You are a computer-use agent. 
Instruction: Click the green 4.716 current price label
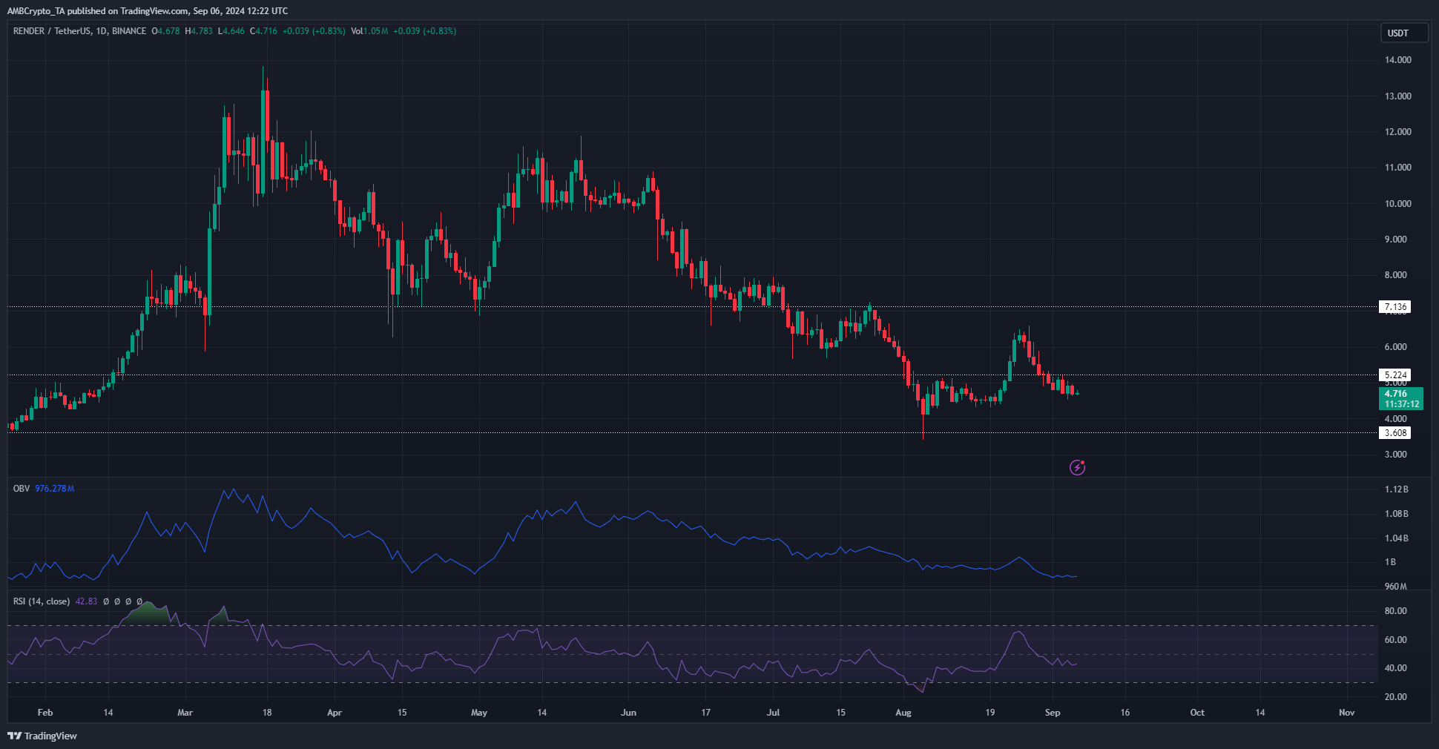pos(1400,399)
